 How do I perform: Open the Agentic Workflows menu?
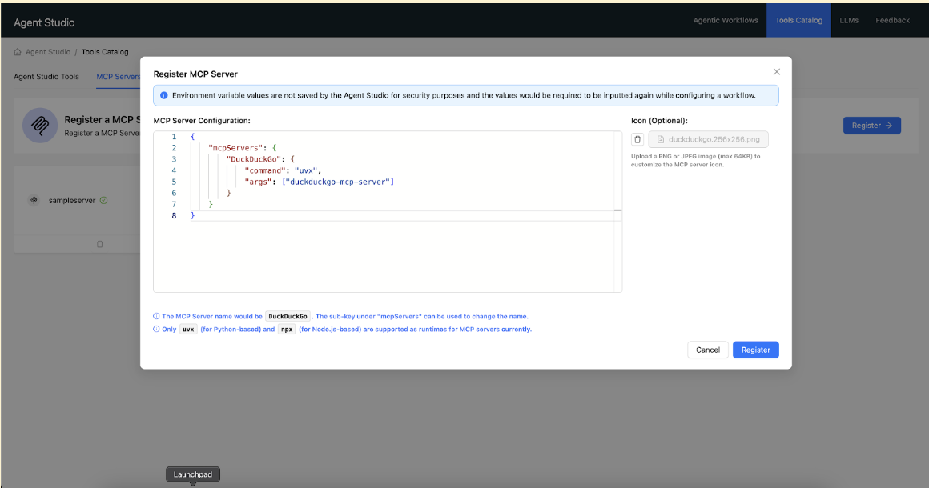(725, 21)
